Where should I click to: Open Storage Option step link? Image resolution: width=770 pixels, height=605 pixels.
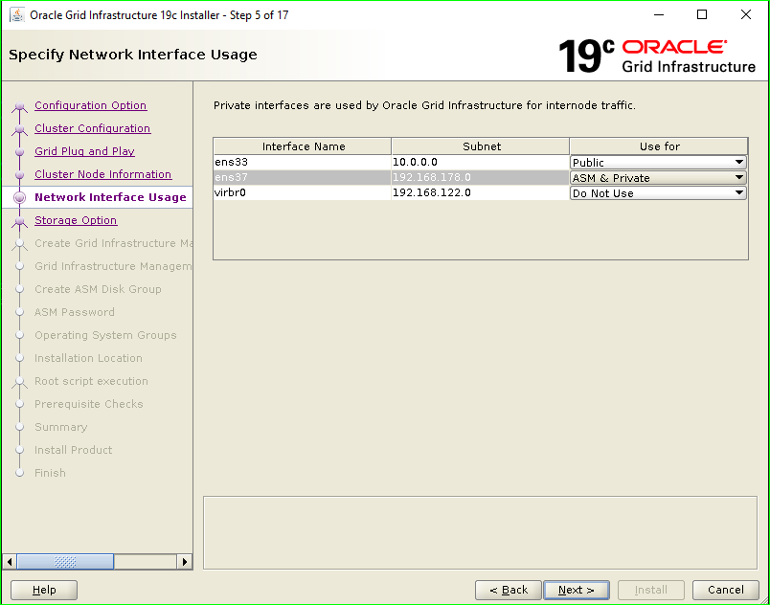point(76,220)
